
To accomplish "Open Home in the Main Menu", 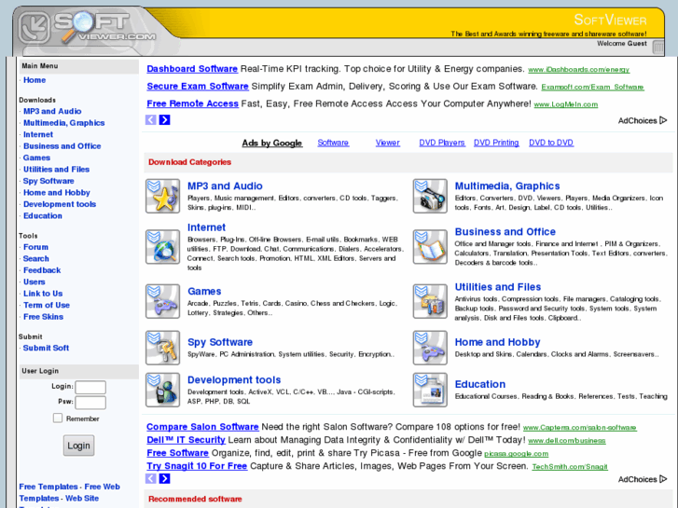I will [x=35, y=80].
